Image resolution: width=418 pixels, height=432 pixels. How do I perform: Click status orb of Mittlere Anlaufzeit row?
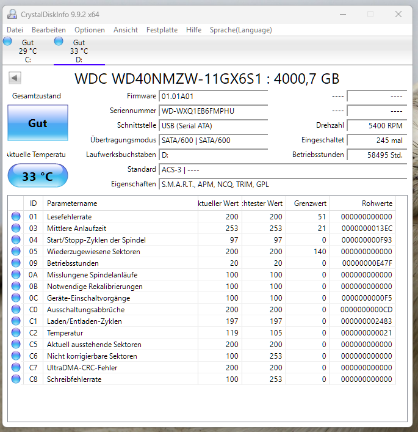16,228
